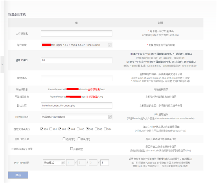Click the 保存 button
217x183 pixels.
point(18,175)
